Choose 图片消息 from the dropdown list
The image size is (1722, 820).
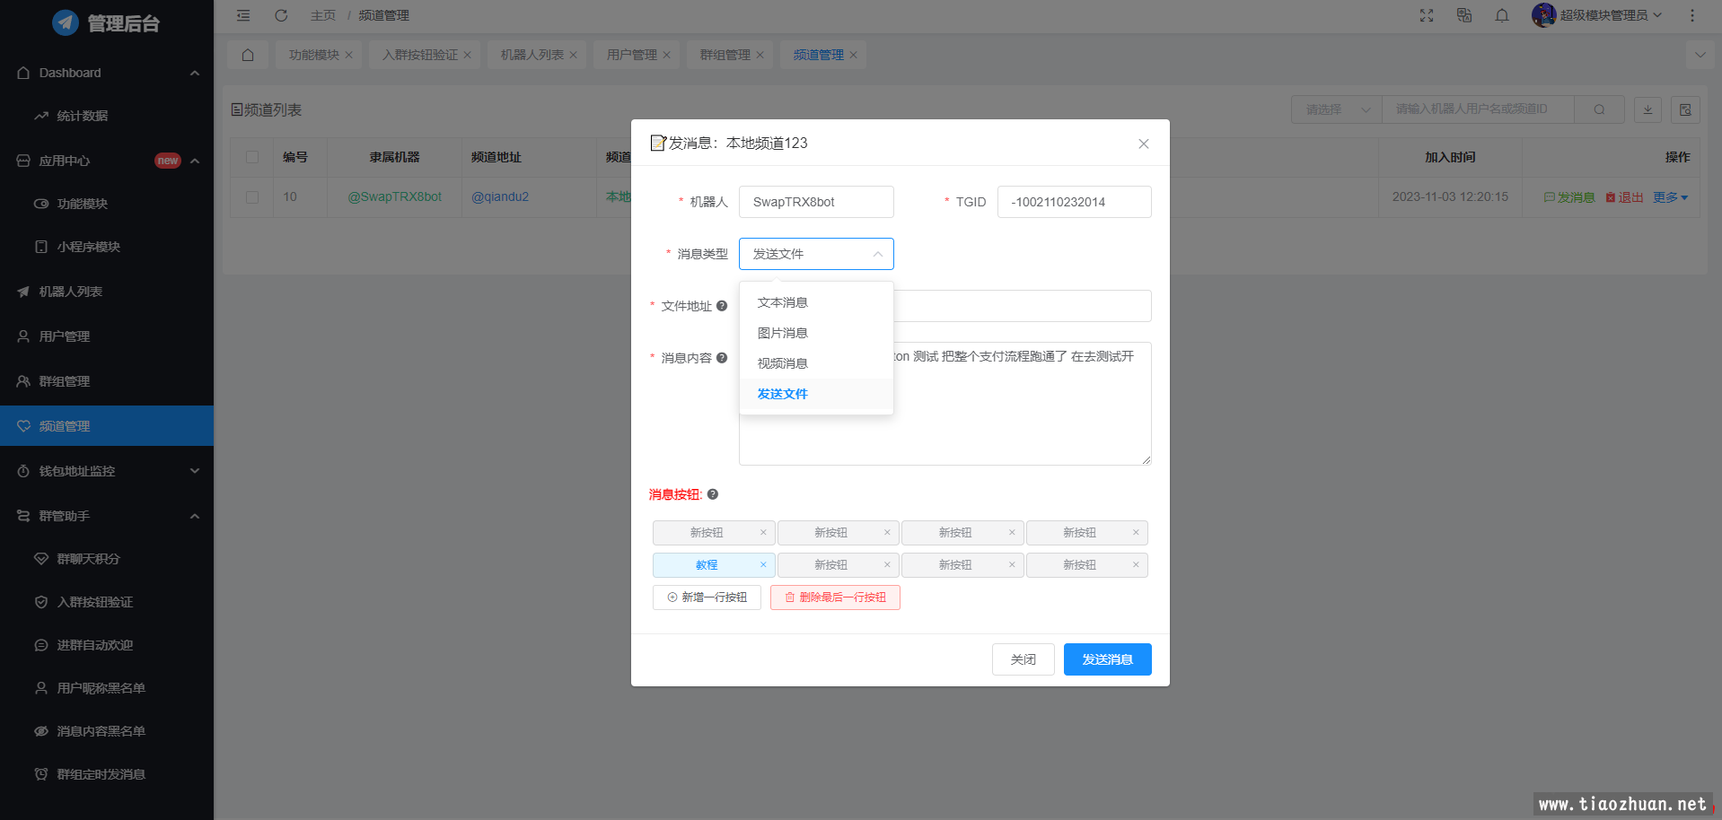pos(782,333)
